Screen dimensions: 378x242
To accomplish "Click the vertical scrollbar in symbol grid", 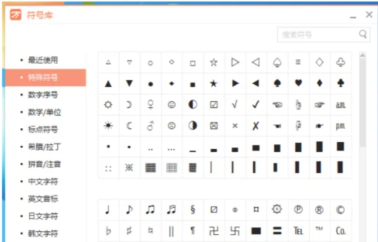I will [362, 101].
